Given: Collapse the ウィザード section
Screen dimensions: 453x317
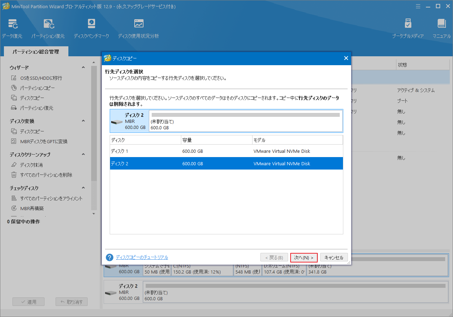Looking at the screenshot, I should [x=83, y=68].
